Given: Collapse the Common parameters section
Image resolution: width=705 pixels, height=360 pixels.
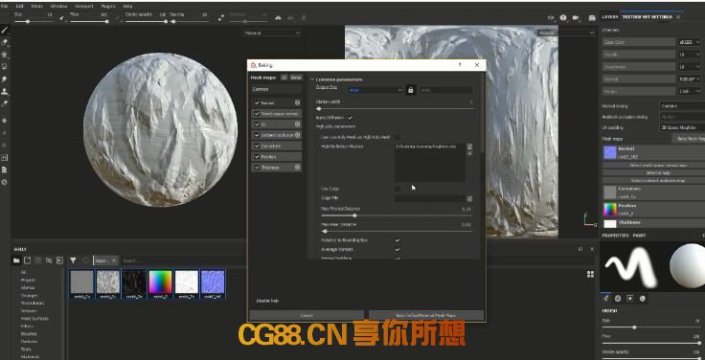Looking at the screenshot, I should pos(312,79).
